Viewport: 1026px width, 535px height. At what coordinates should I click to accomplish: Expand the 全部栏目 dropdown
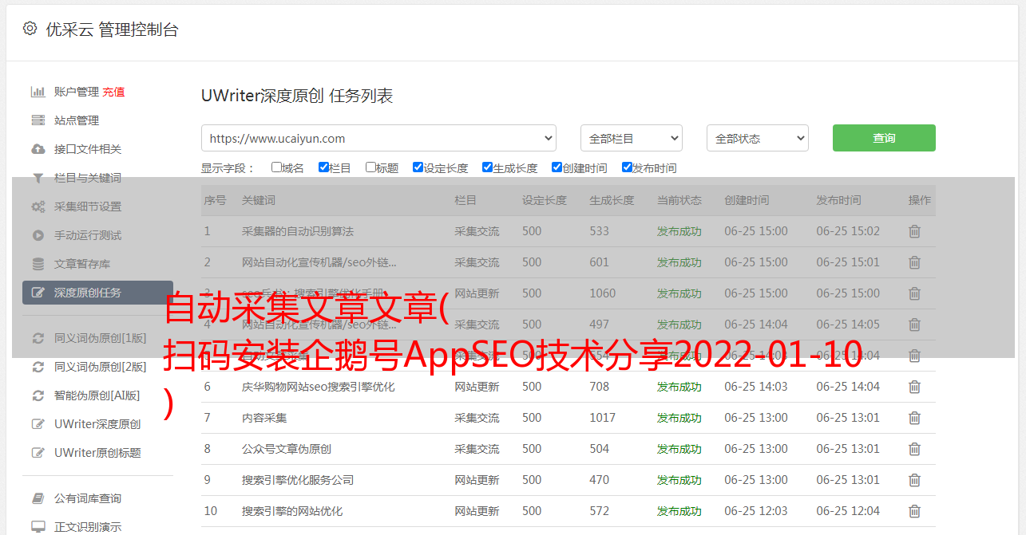pyautogui.click(x=631, y=138)
